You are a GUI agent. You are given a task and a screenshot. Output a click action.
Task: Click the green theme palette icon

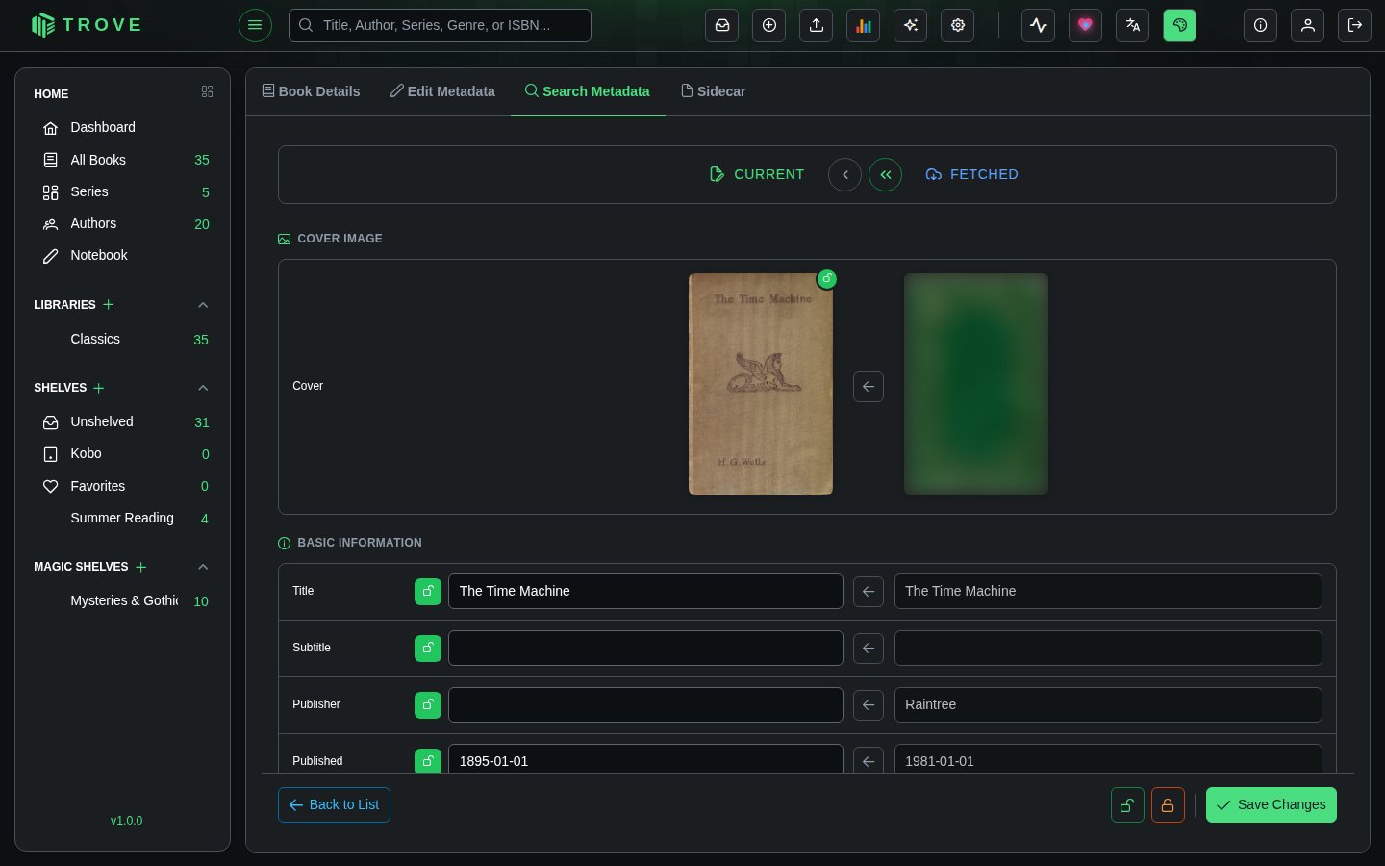click(1180, 25)
